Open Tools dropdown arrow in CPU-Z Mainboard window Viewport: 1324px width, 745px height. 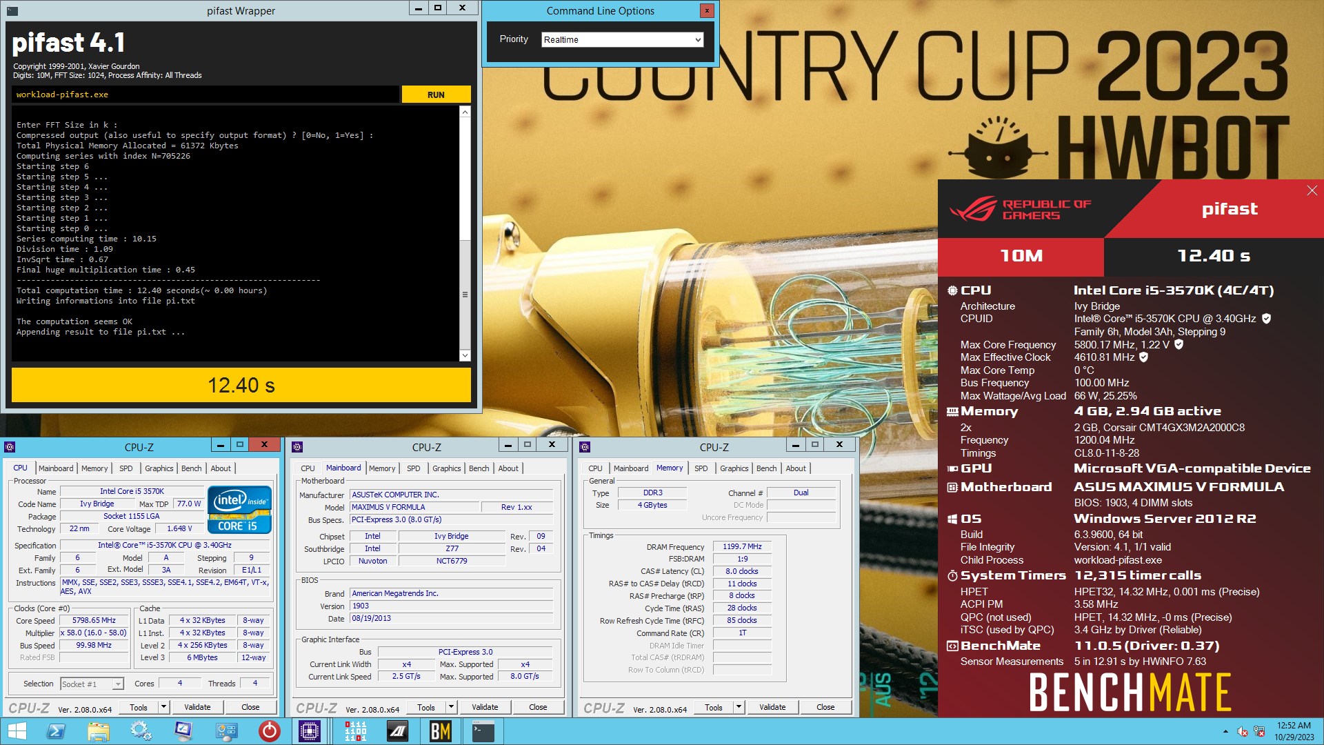[x=451, y=707]
